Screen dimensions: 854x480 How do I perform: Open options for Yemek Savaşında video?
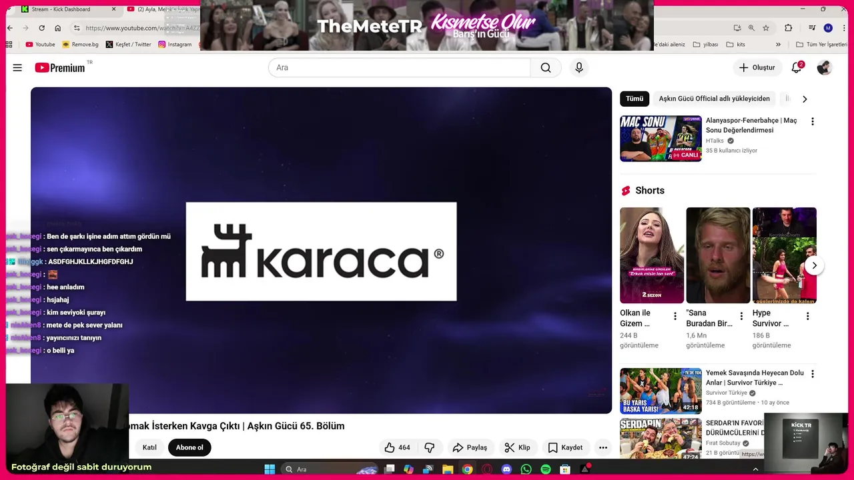coord(812,374)
